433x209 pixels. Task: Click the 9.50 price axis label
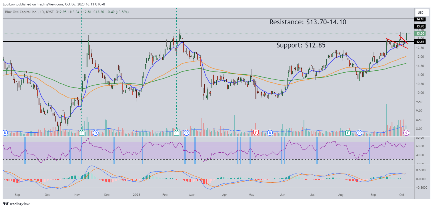click(420, 102)
